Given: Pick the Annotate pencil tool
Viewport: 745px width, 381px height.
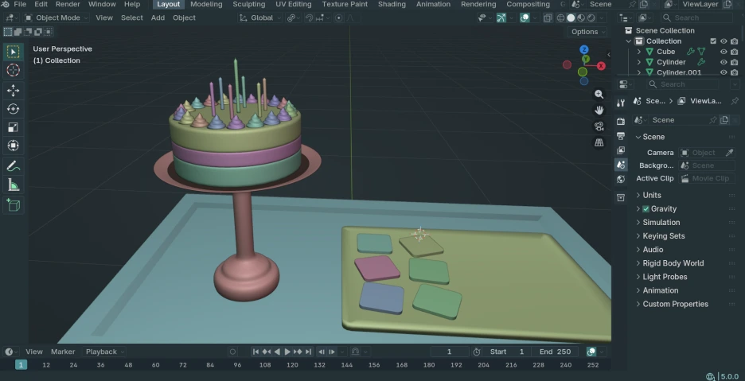Looking at the screenshot, I should click(x=14, y=166).
